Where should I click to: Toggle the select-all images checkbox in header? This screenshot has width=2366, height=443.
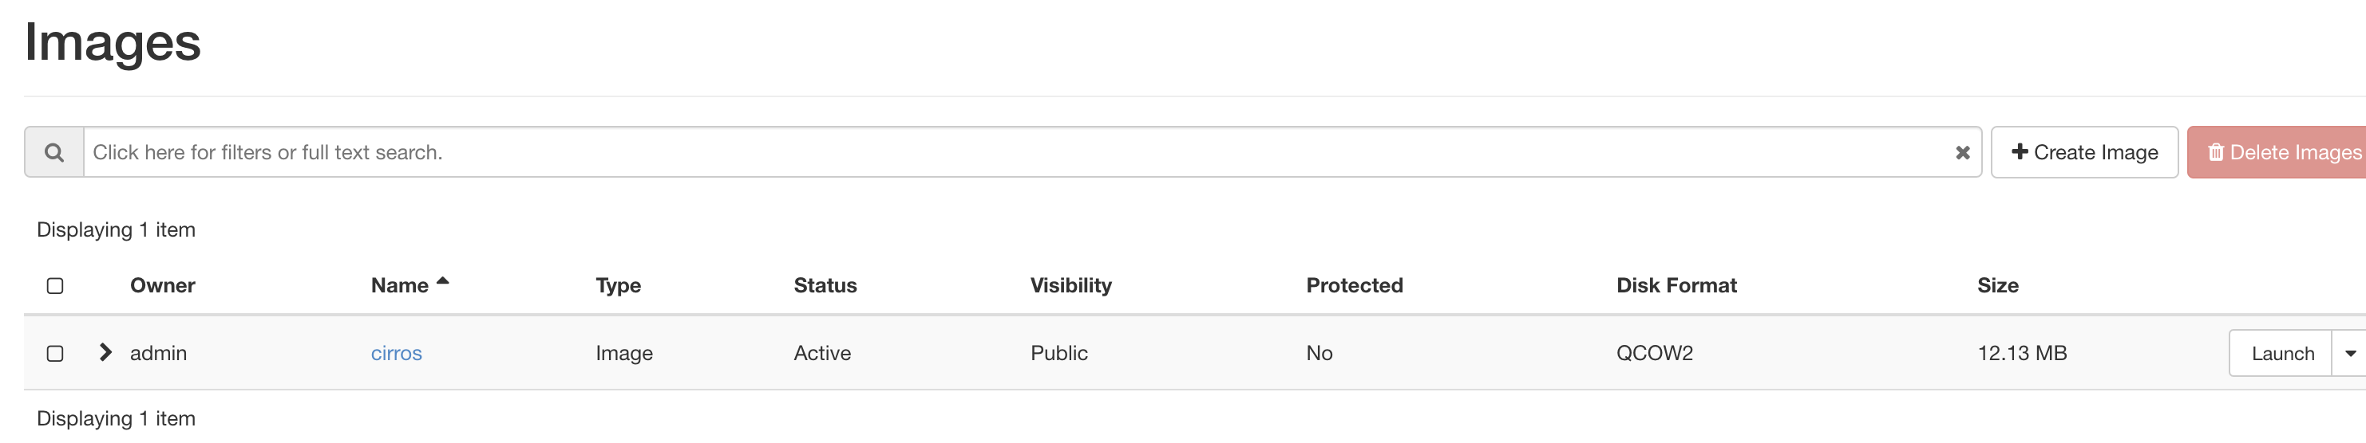pyautogui.click(x=55, y=286)
